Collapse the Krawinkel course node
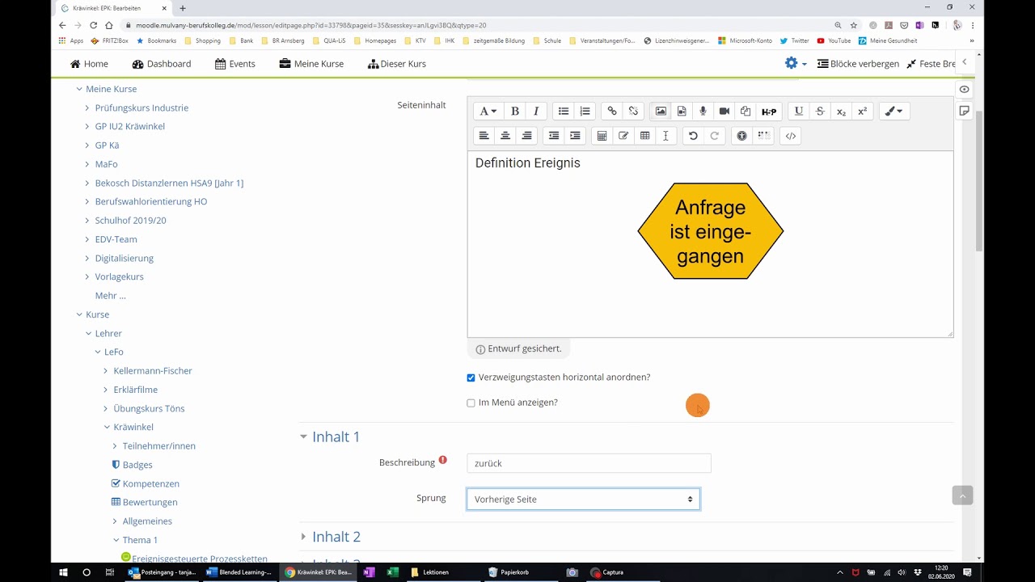This screenshot has height=582, width=1035. (x=107, y=427)
